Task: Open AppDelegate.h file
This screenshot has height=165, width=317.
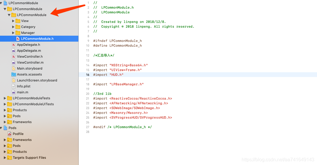Action: [29, 45]
